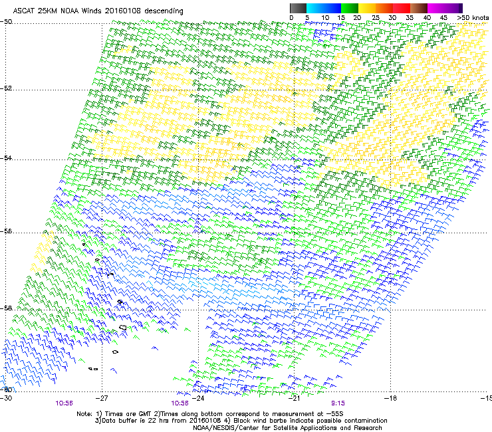Click the longitude label -18
The height and width of the screenshot is (432, 492).
(x=391, y=398)
